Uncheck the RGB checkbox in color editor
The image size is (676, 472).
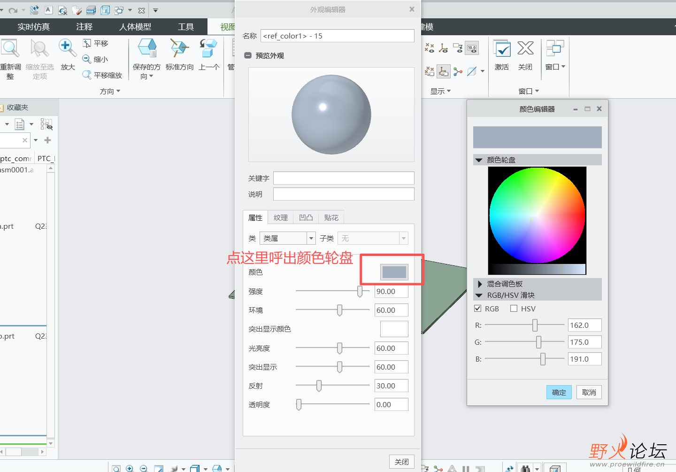[x=478, y=309]
